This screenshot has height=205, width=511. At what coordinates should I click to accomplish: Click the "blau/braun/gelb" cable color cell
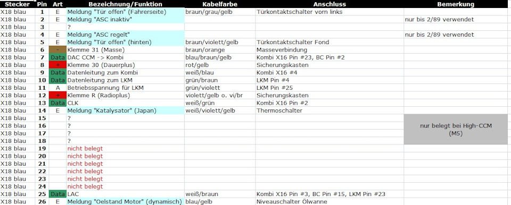[220, 57]
